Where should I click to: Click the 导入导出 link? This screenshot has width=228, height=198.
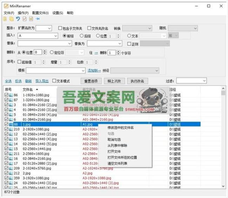(42, 81)
